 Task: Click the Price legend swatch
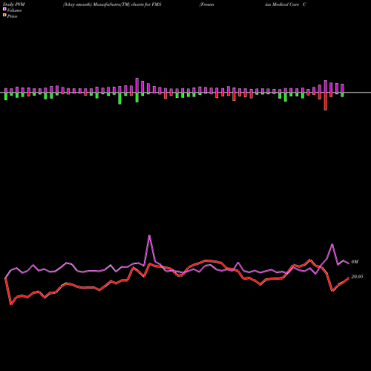point(4,16)
